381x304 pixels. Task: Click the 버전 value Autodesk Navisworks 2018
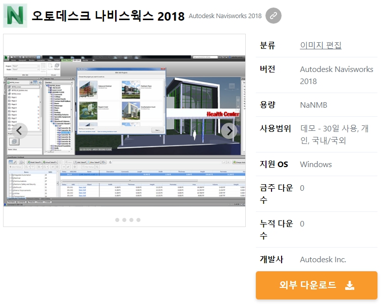pyautogui.click(x=337, y=75)
